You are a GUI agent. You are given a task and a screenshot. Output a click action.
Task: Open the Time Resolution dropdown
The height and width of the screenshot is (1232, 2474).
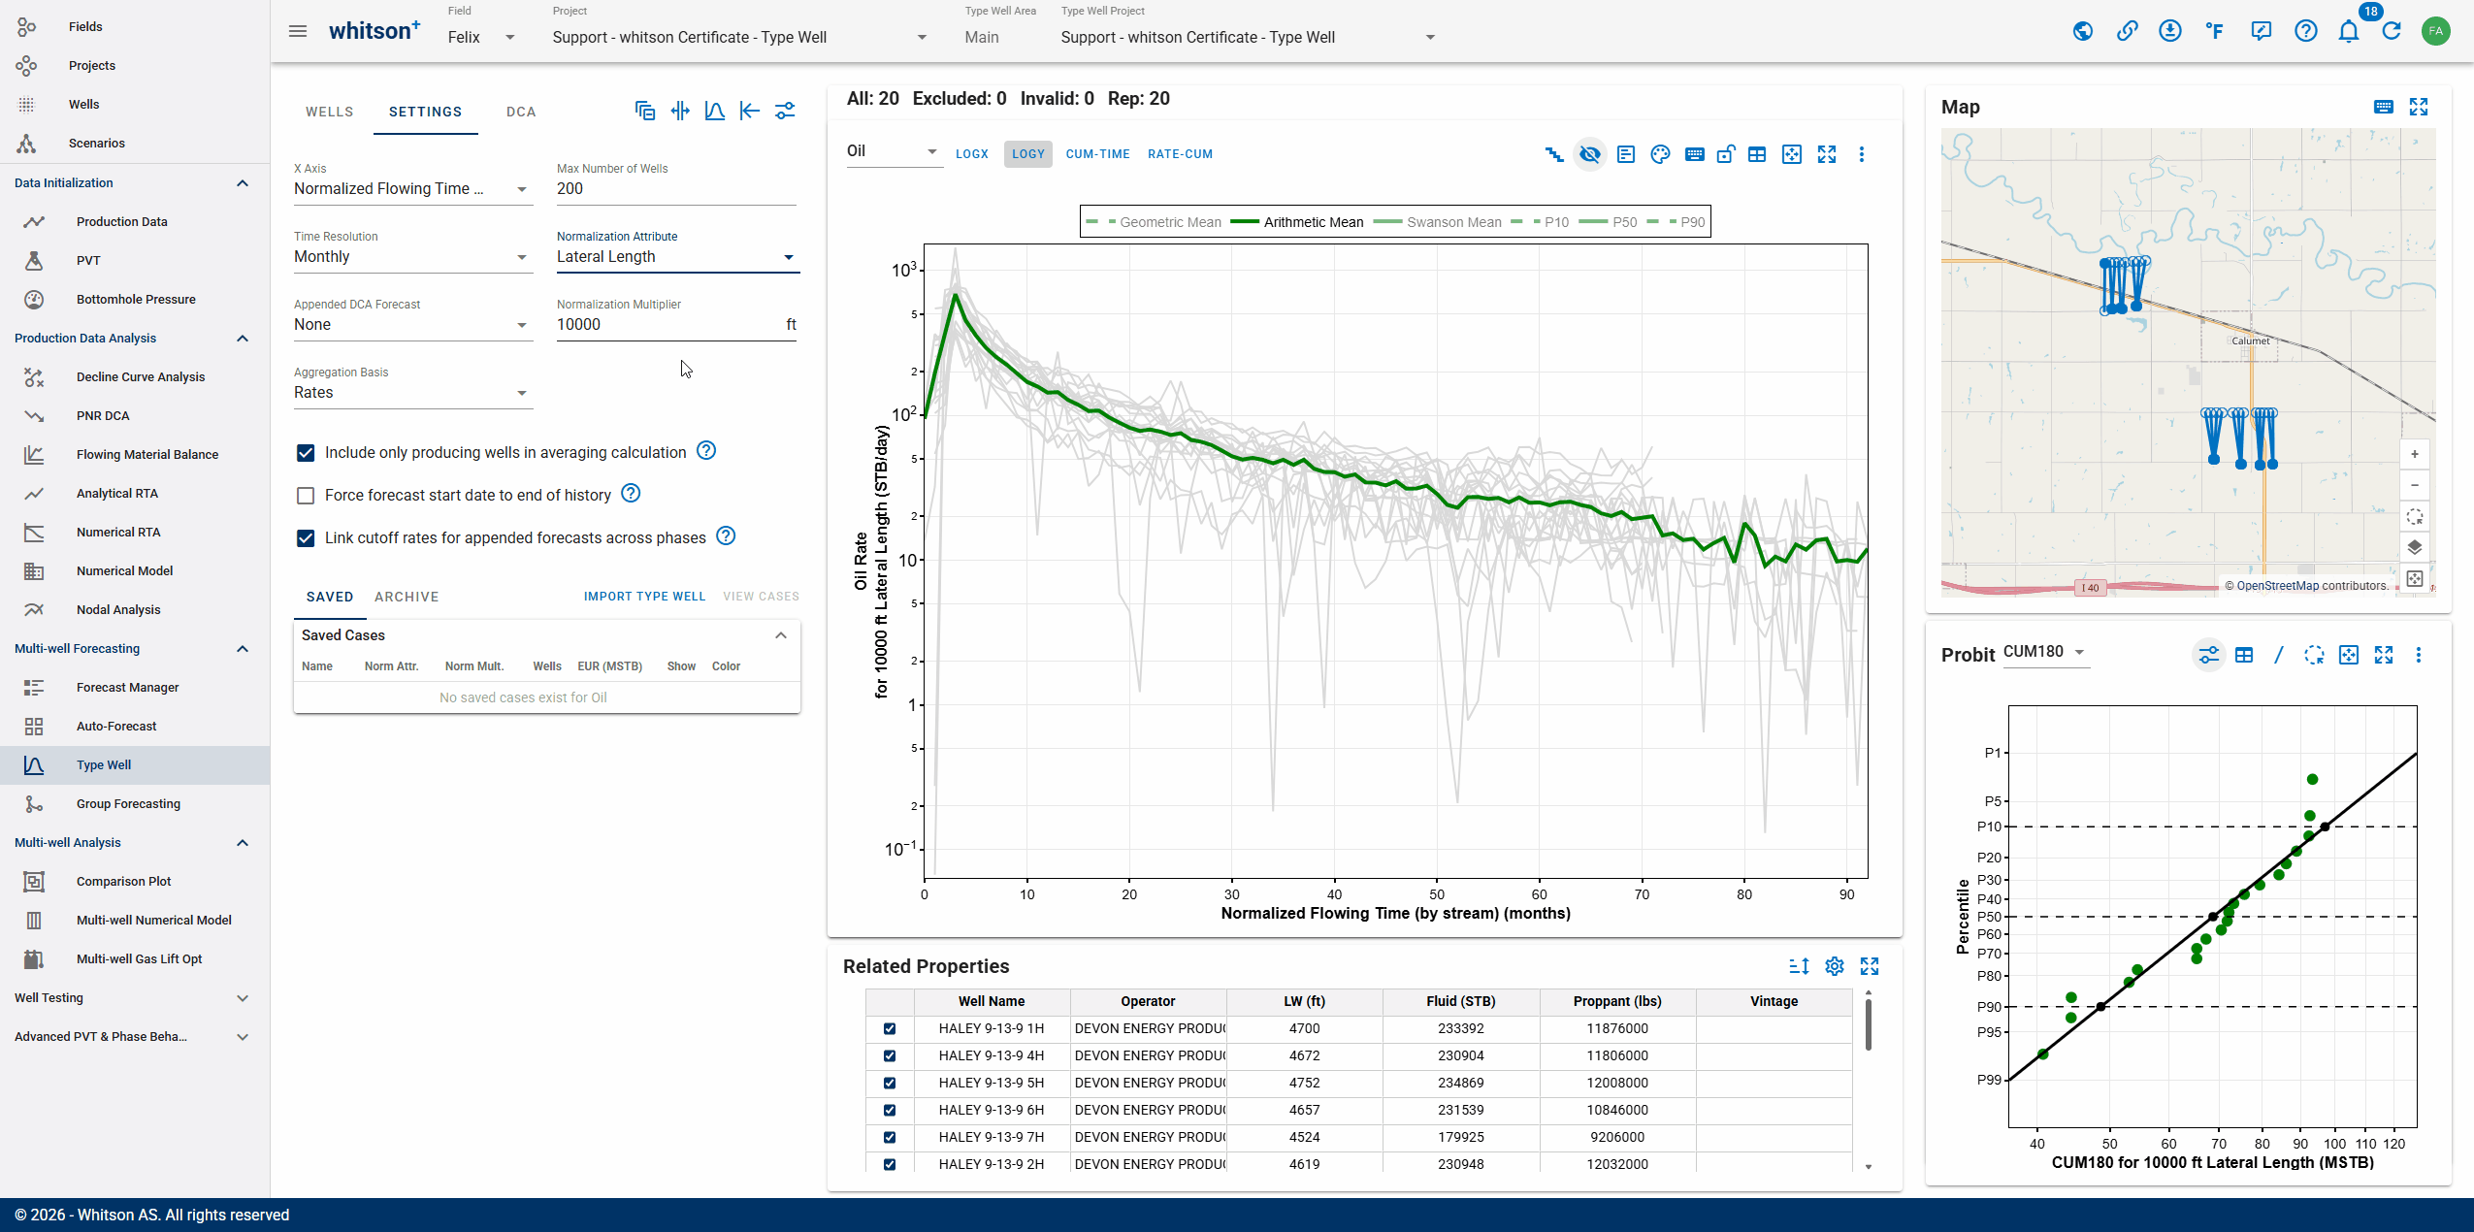(413, 257)
